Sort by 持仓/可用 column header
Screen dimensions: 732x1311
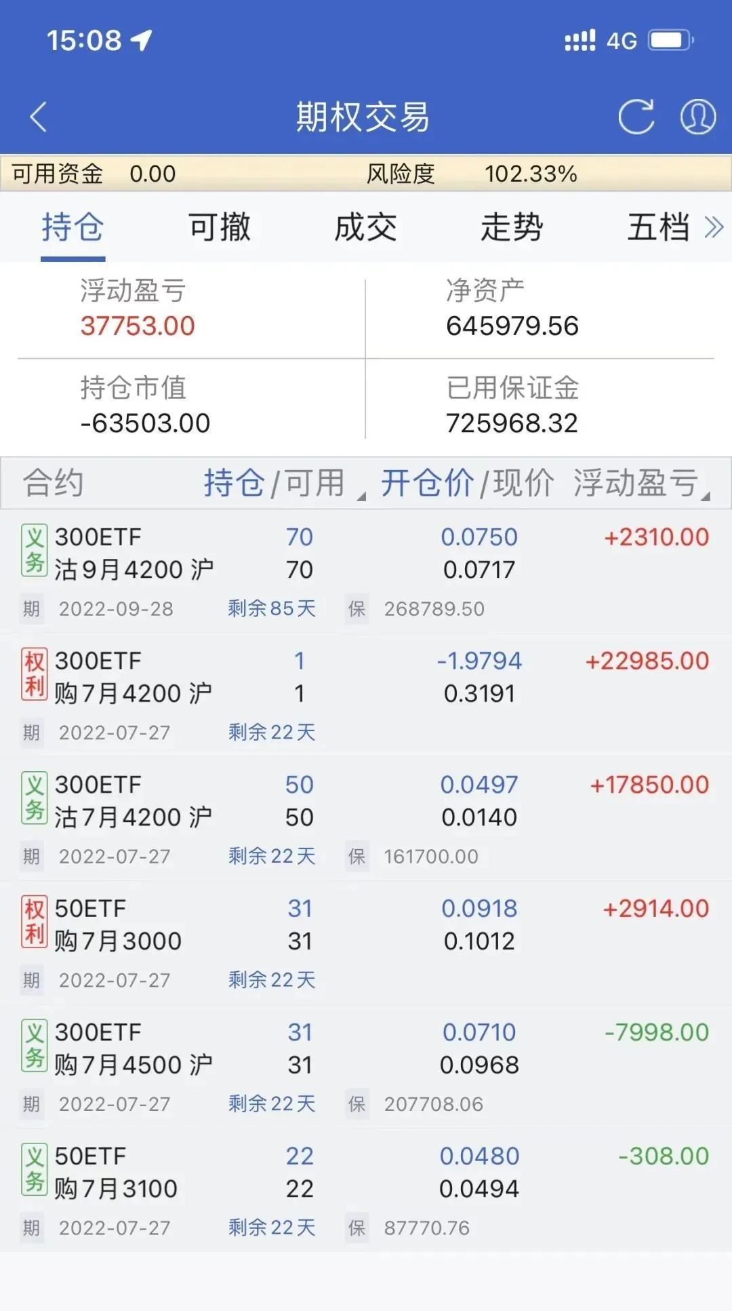click(274, 484)
